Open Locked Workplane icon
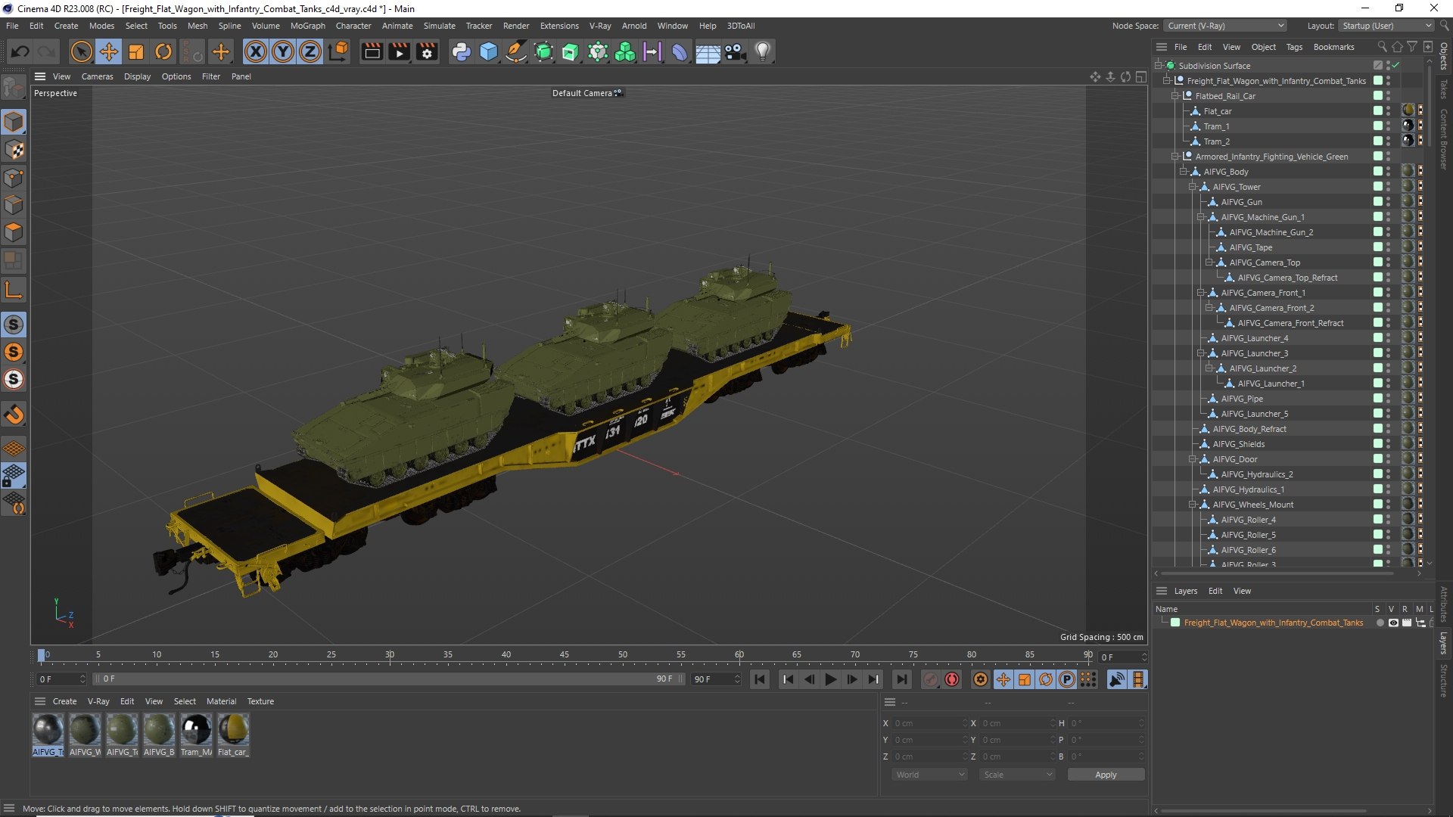This screenshot has width=1453, height=817. 14,476
